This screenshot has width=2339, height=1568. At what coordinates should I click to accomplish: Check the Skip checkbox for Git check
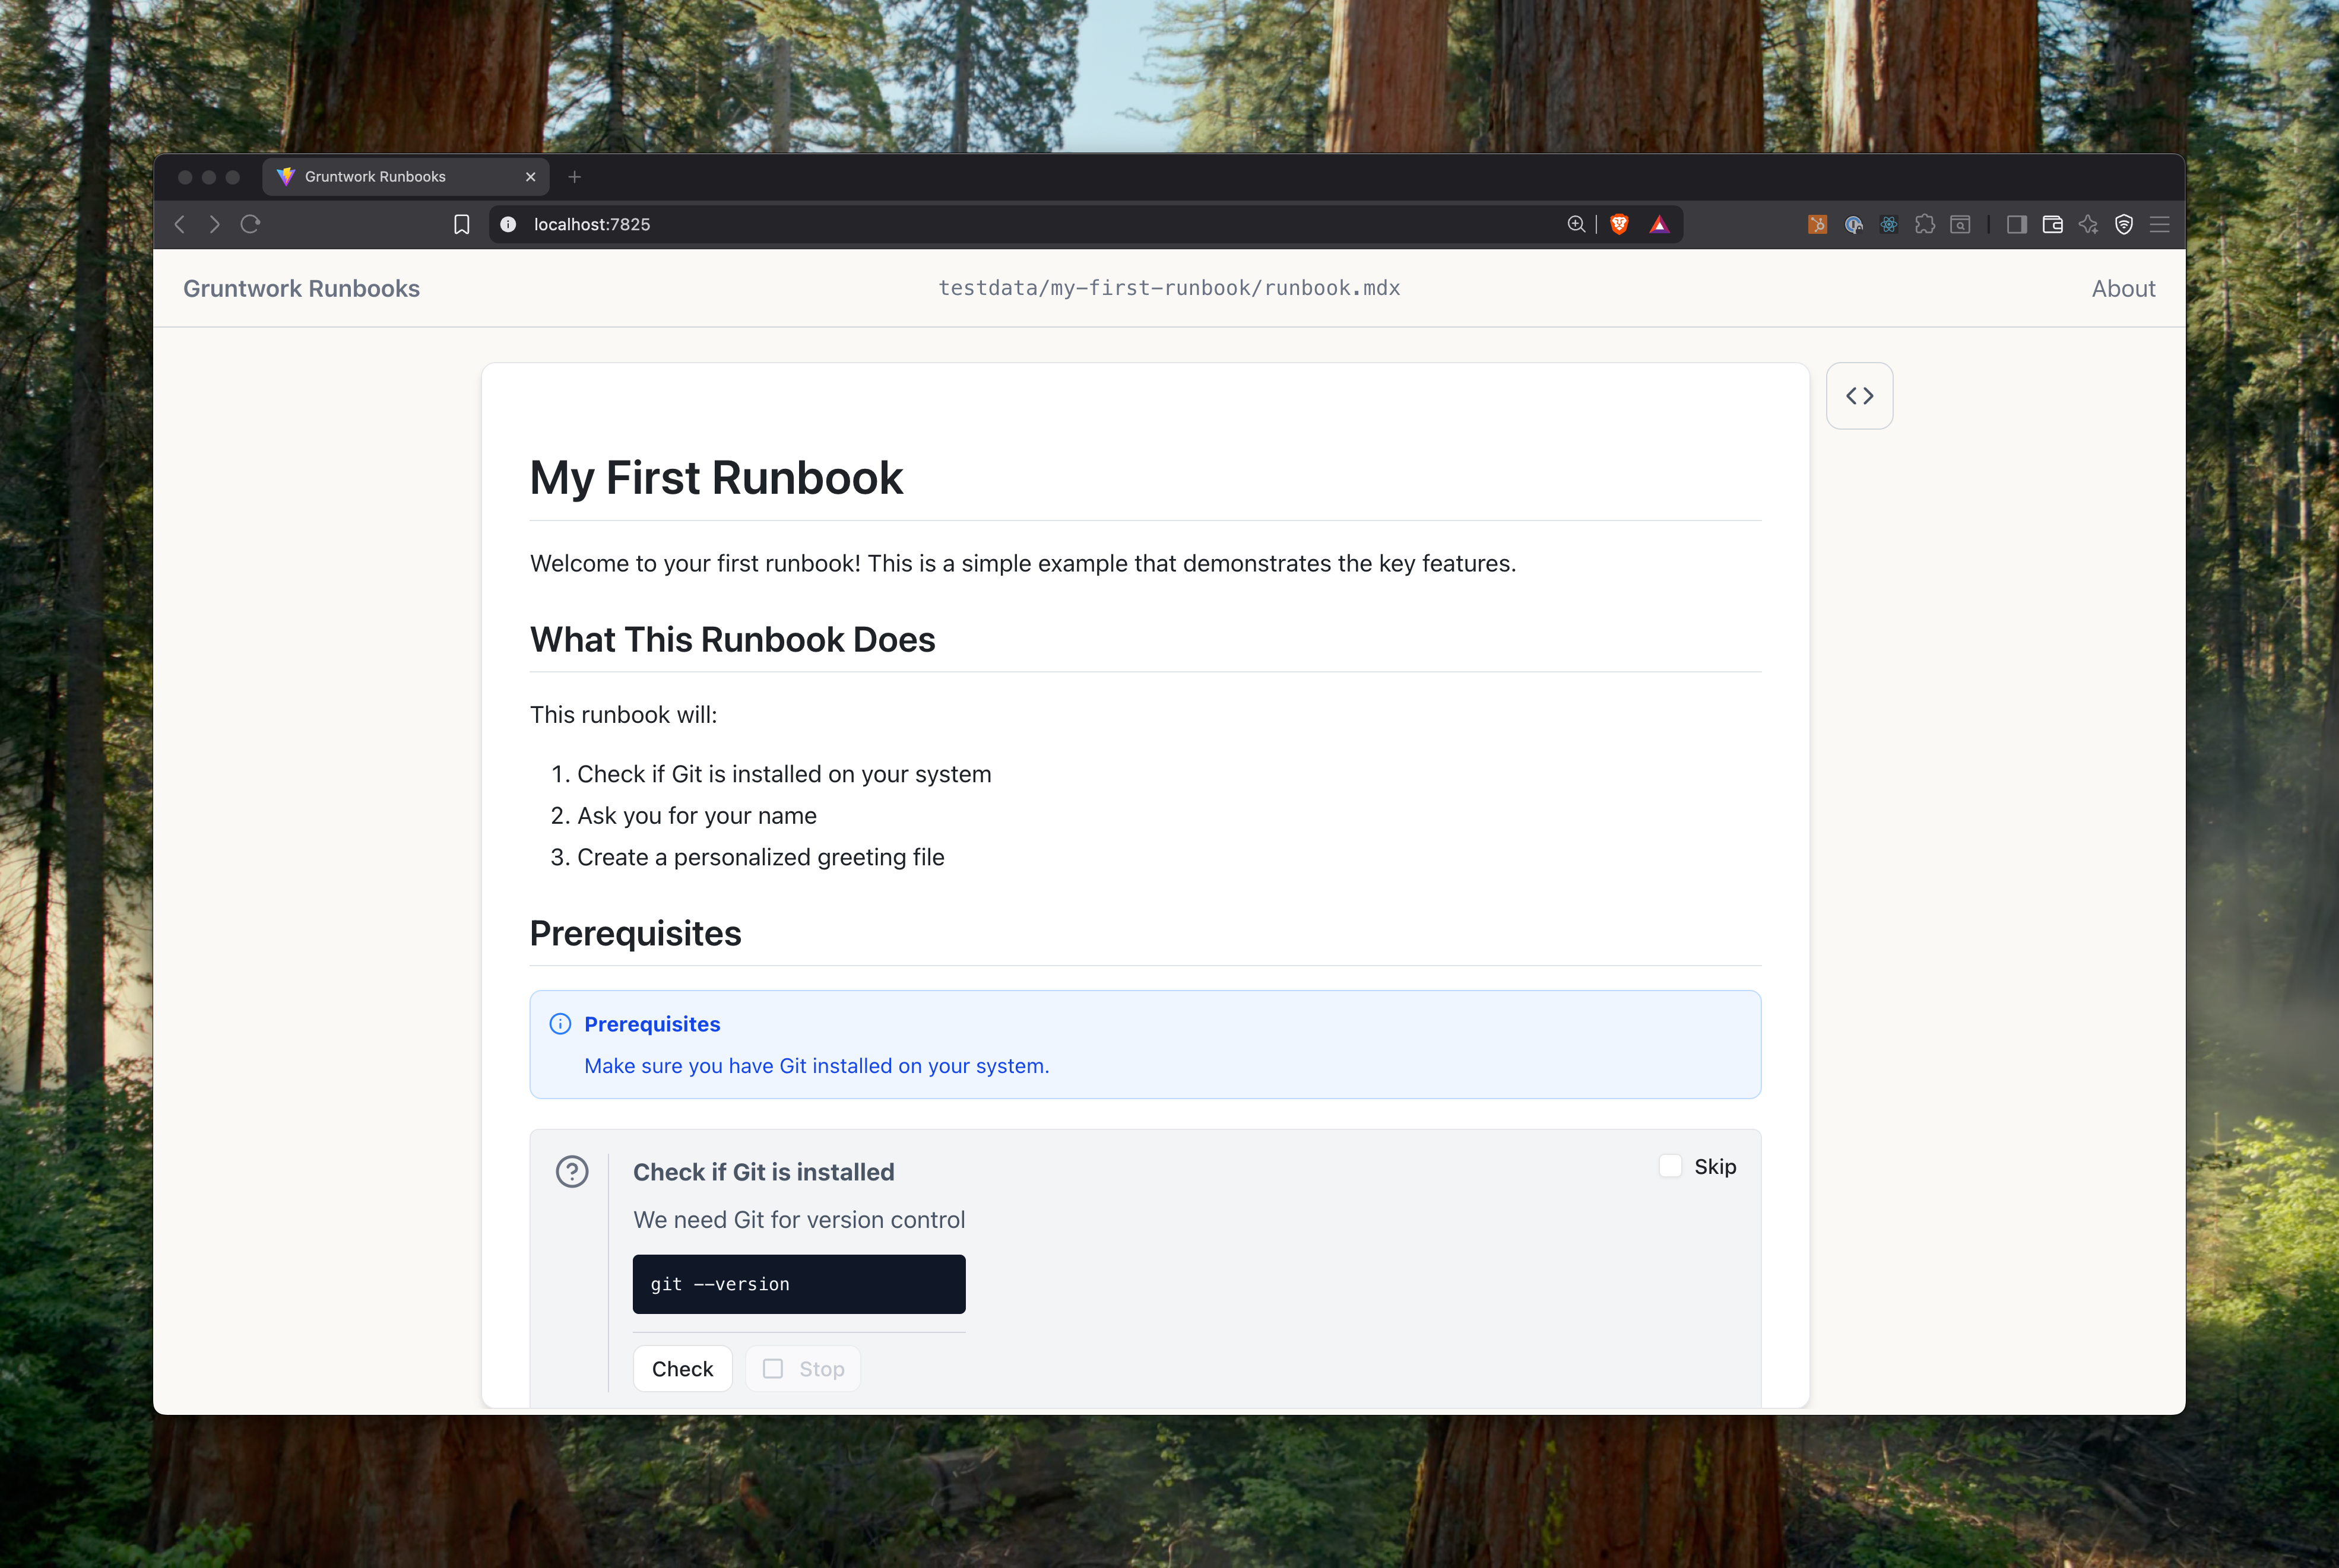(x=1670, y=1166)
